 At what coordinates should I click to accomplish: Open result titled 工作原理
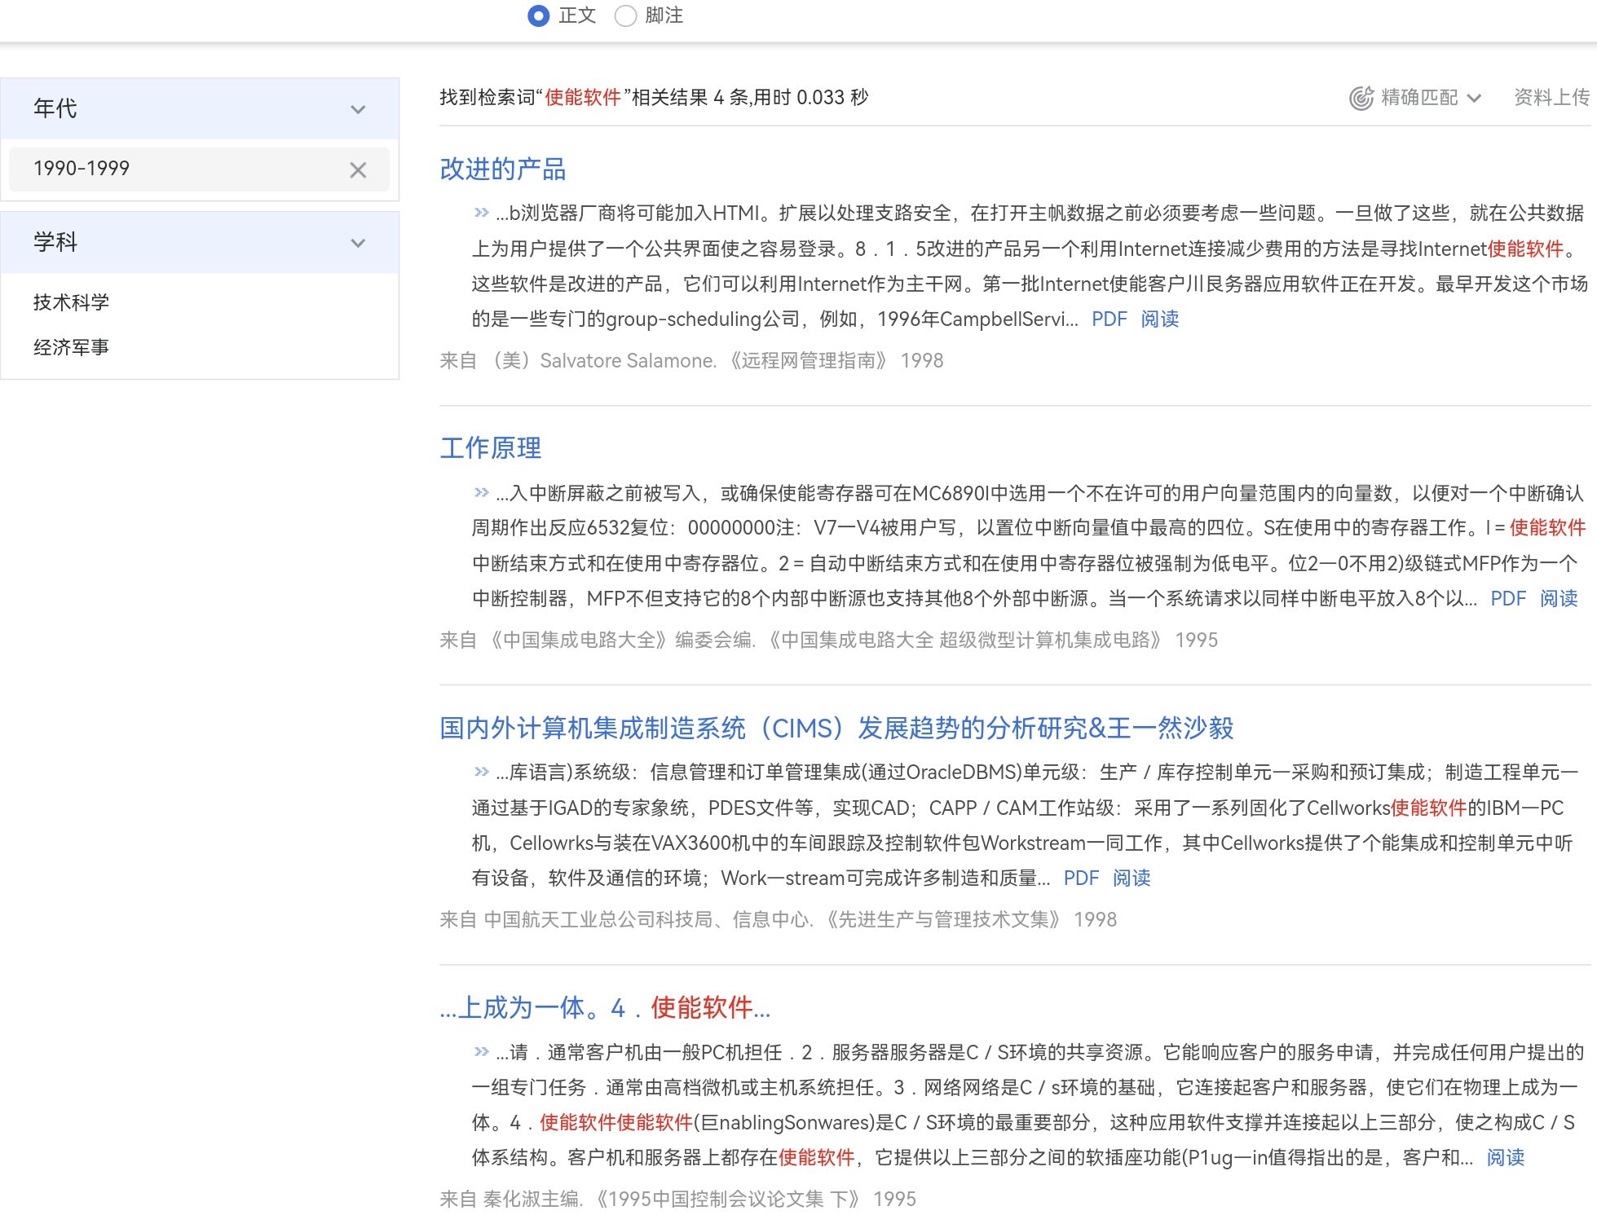(x=490, y=448)
